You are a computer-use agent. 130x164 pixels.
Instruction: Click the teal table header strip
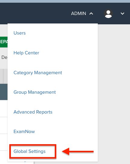click(4, 92)
